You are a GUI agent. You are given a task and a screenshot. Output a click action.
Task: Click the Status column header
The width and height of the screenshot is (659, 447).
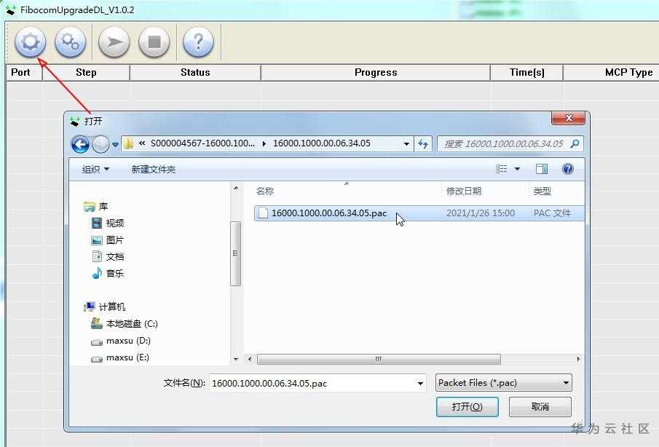(195, 72)
